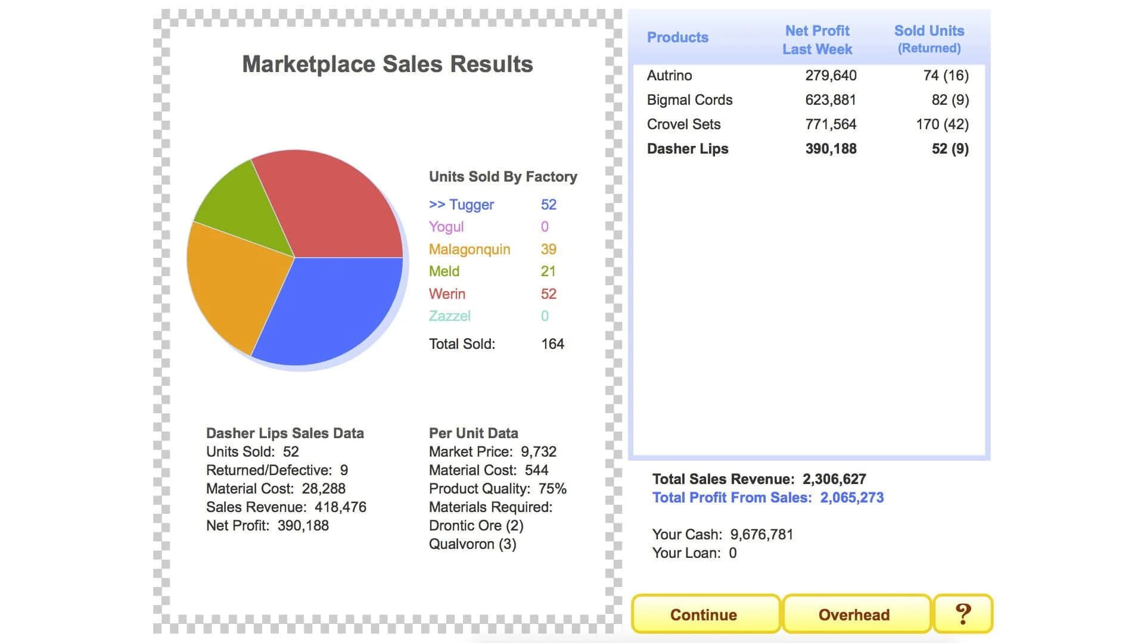Click the Products column header
The width and height of the screenshot is (1144, 643).
coord(677,37)
